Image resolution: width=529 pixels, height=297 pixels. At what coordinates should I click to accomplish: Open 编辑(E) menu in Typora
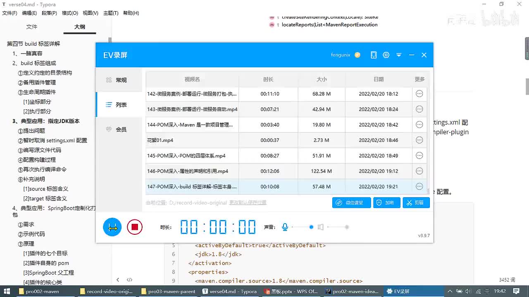point(29,13)
